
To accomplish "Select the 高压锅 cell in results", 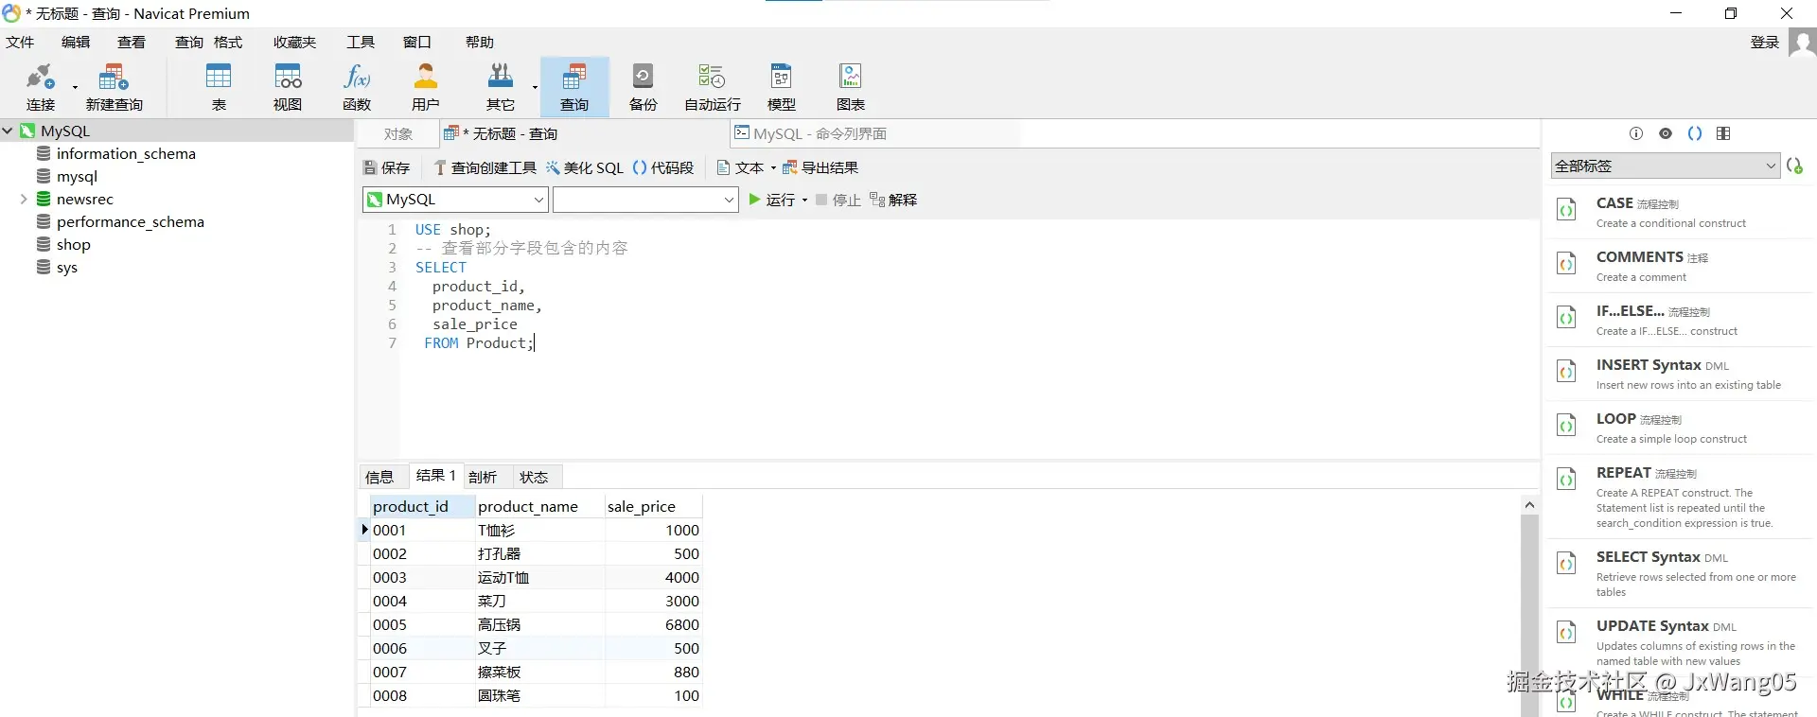I will [539, 624].
